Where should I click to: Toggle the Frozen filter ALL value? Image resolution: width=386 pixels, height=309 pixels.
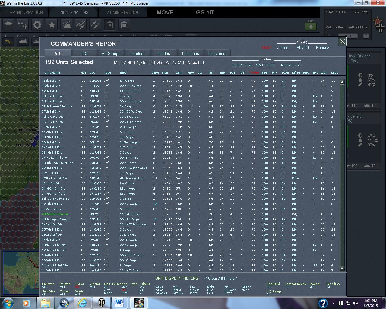pos(63,295)
